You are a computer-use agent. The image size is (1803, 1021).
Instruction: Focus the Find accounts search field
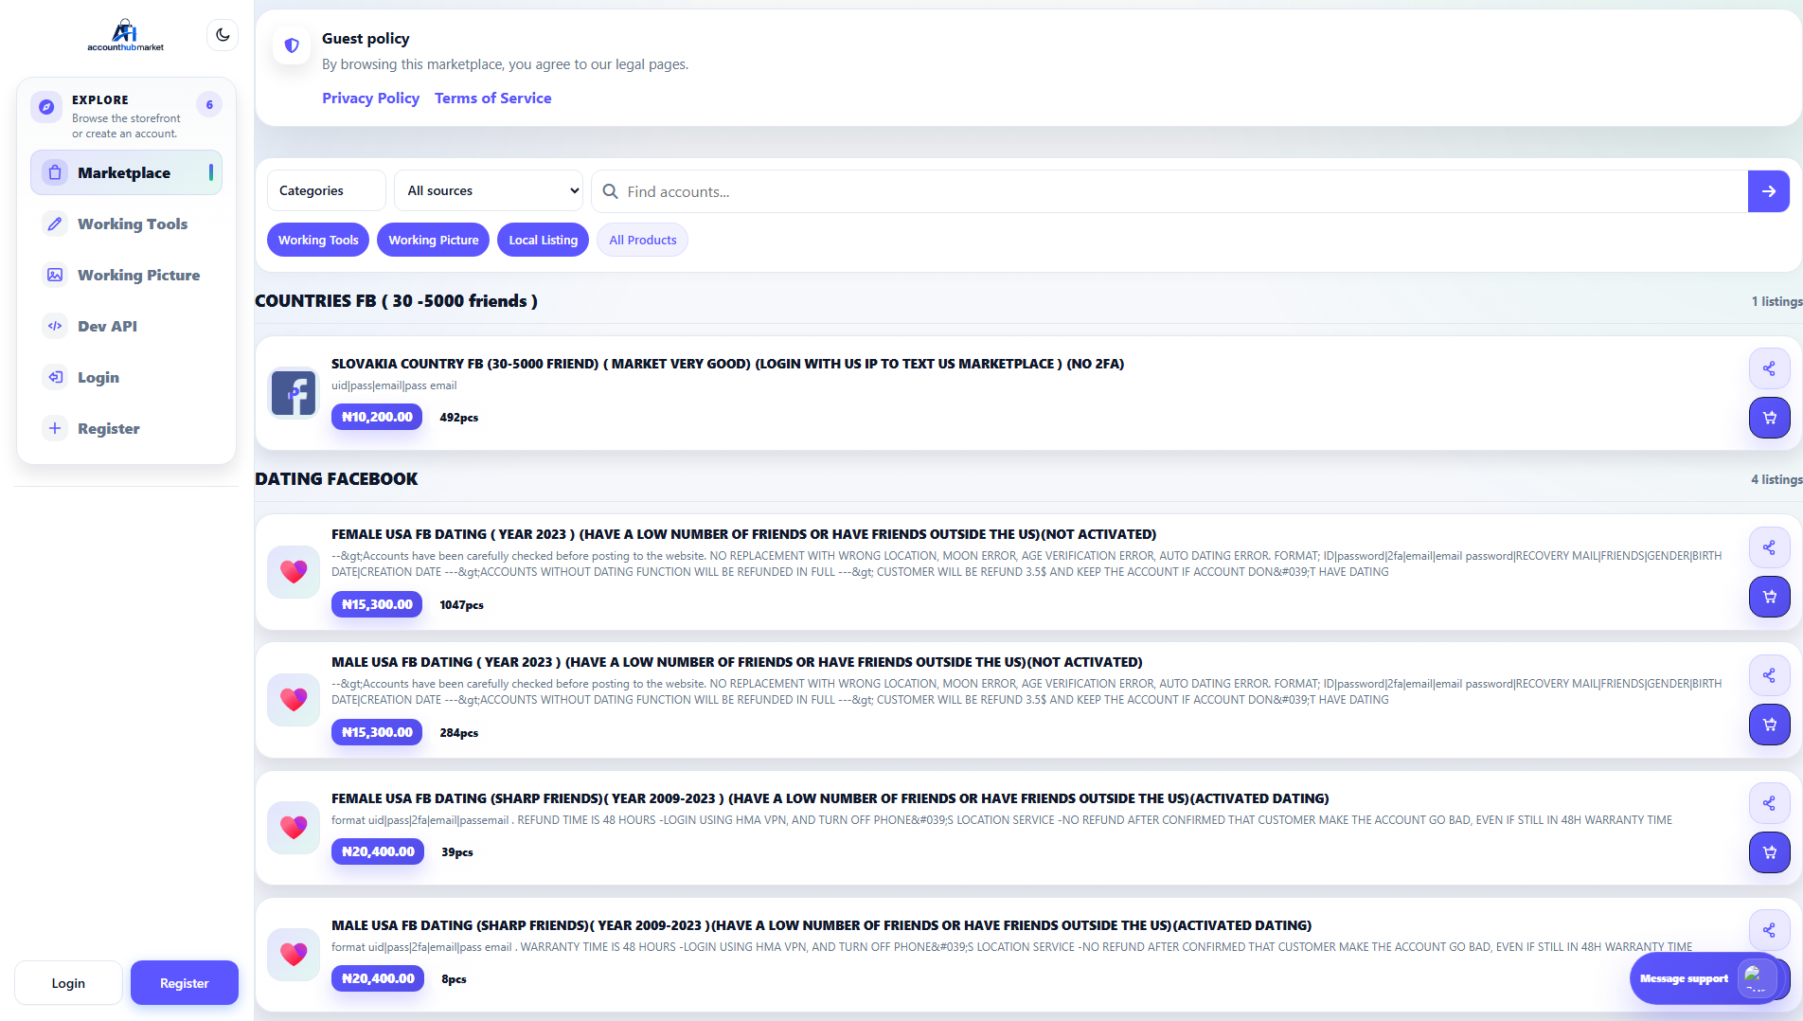pyautogui.click(x=1169, y=191)
